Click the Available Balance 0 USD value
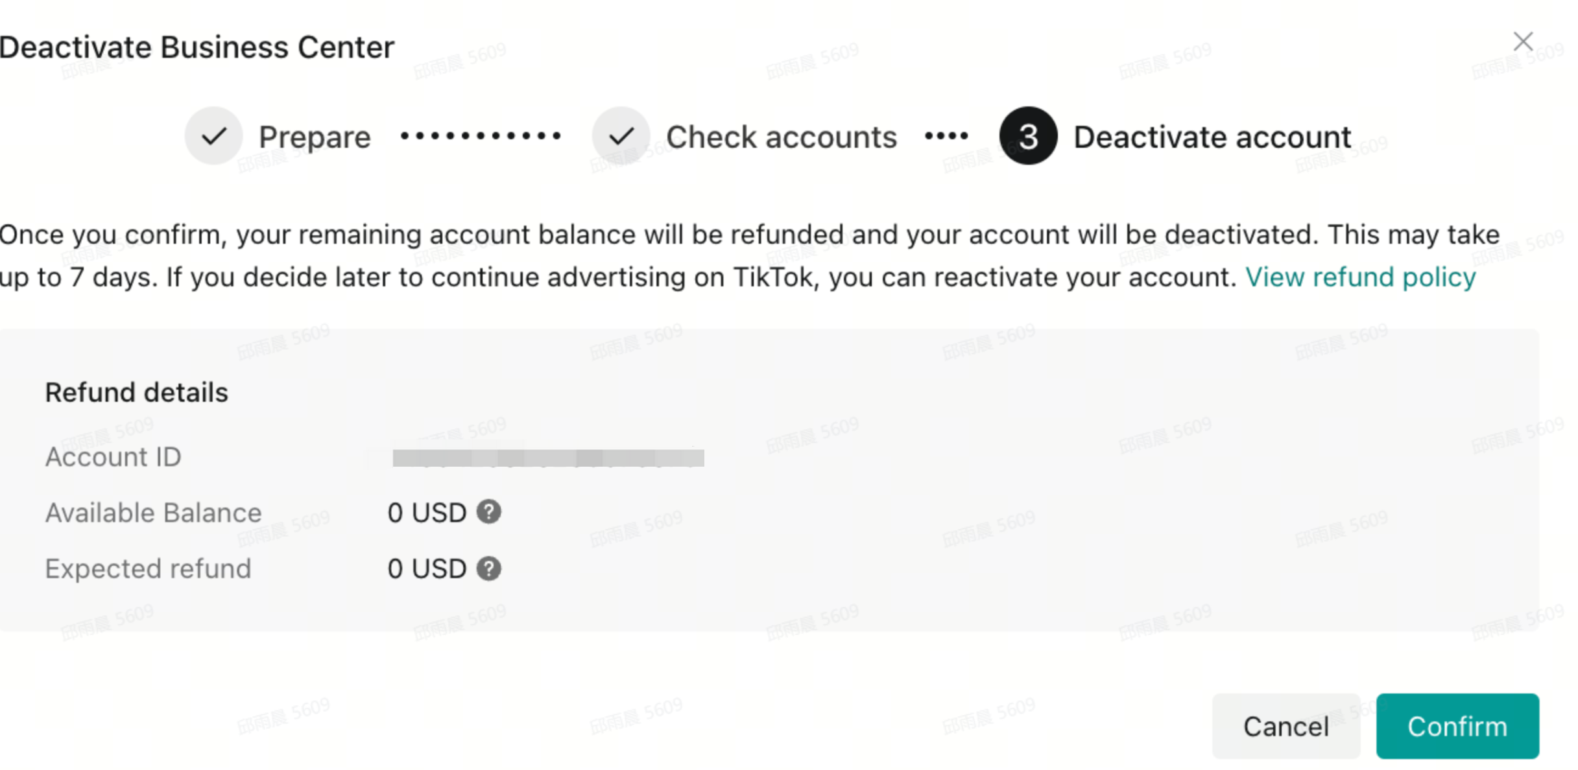The image size is (1578, 770). click(x=427, y=513)
